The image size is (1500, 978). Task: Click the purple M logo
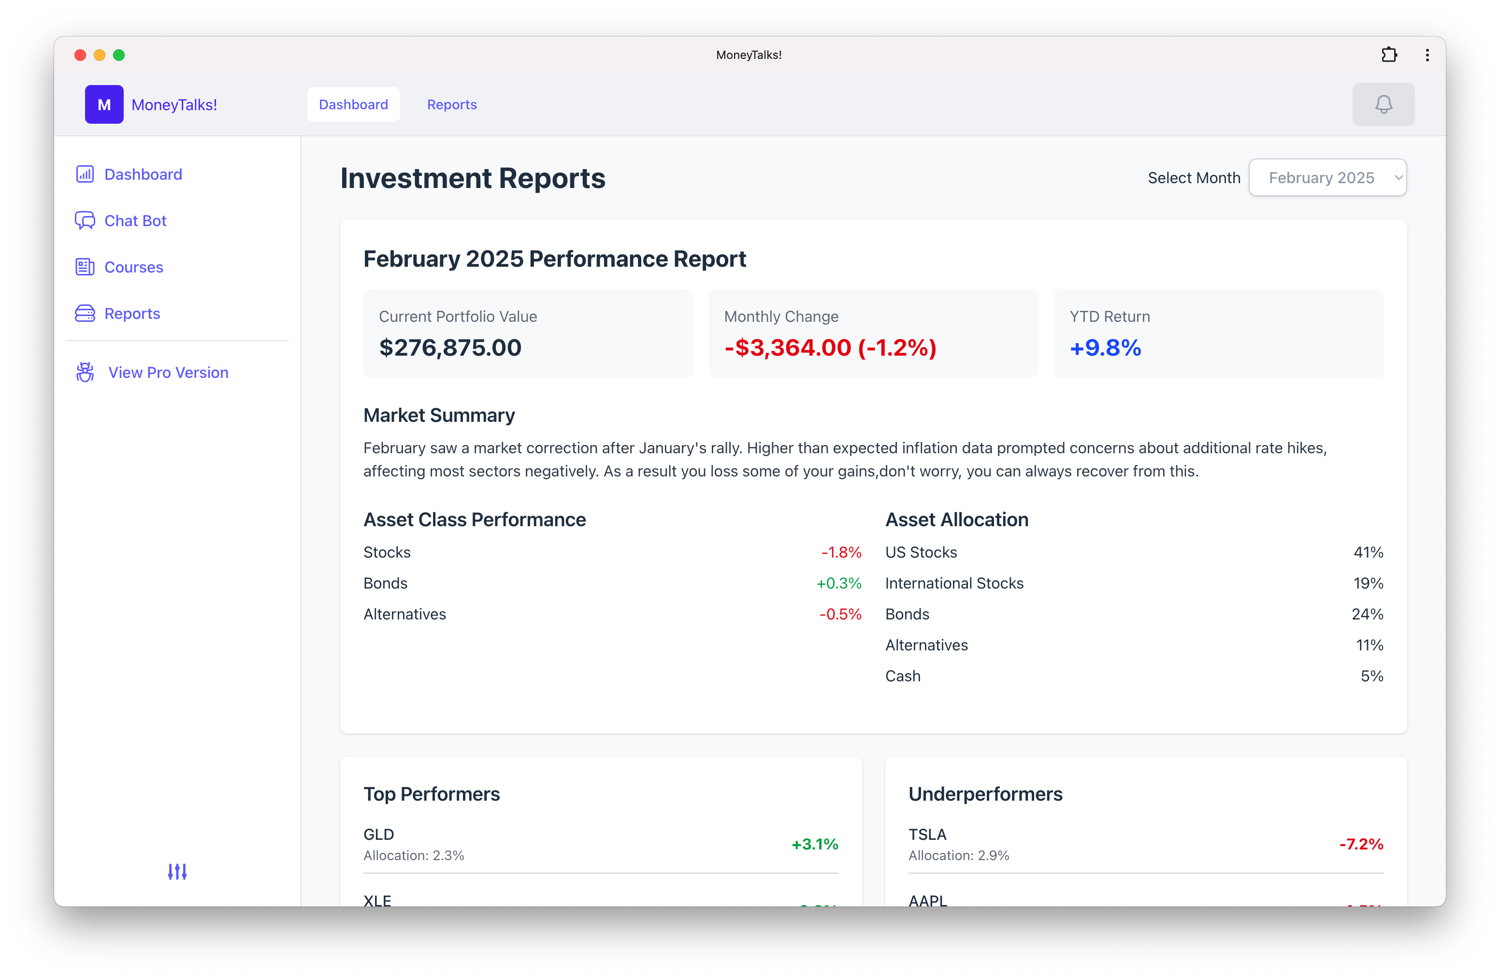click(104, 104)
